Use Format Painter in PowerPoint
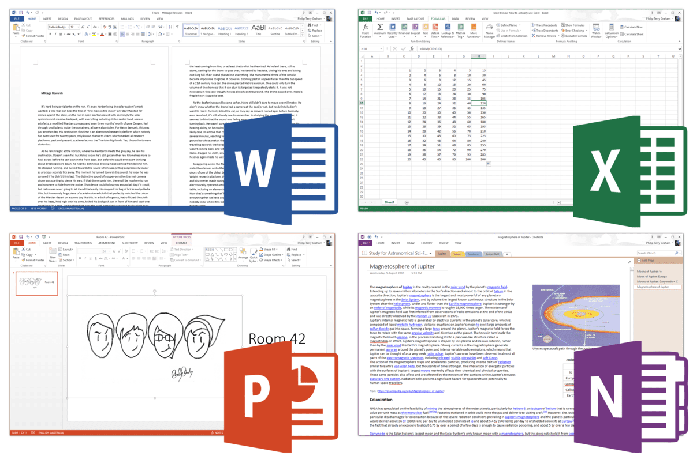Screen dimensions: 693x456 [x=33, y=259]
